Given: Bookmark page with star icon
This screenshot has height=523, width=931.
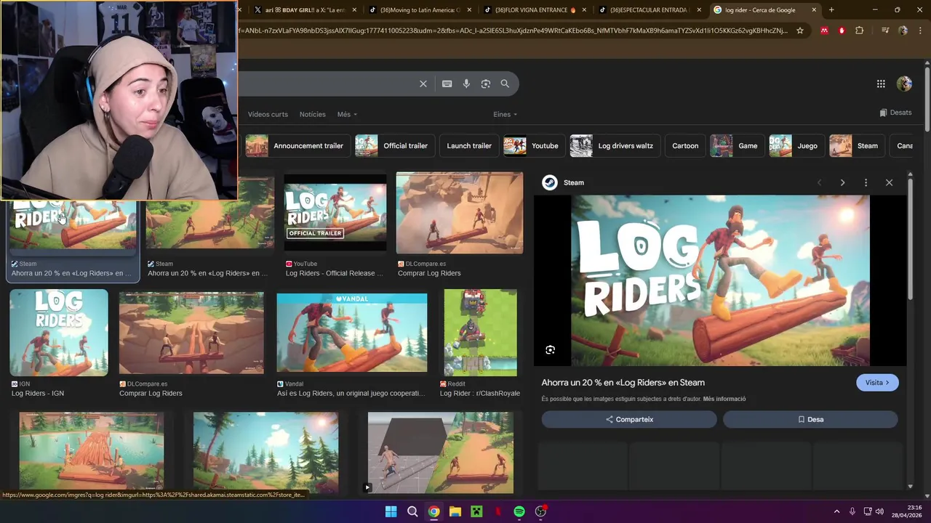Looking at the screenshot, I should (800, 31).
